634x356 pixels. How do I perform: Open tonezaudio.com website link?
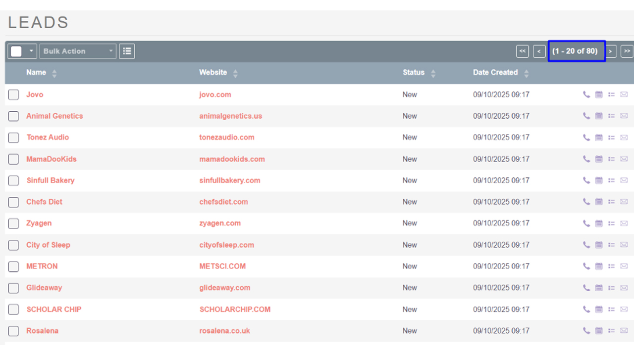[227, 137]
